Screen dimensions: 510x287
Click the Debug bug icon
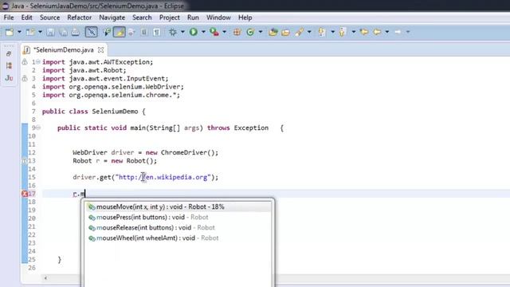click(x=172, y=32)
